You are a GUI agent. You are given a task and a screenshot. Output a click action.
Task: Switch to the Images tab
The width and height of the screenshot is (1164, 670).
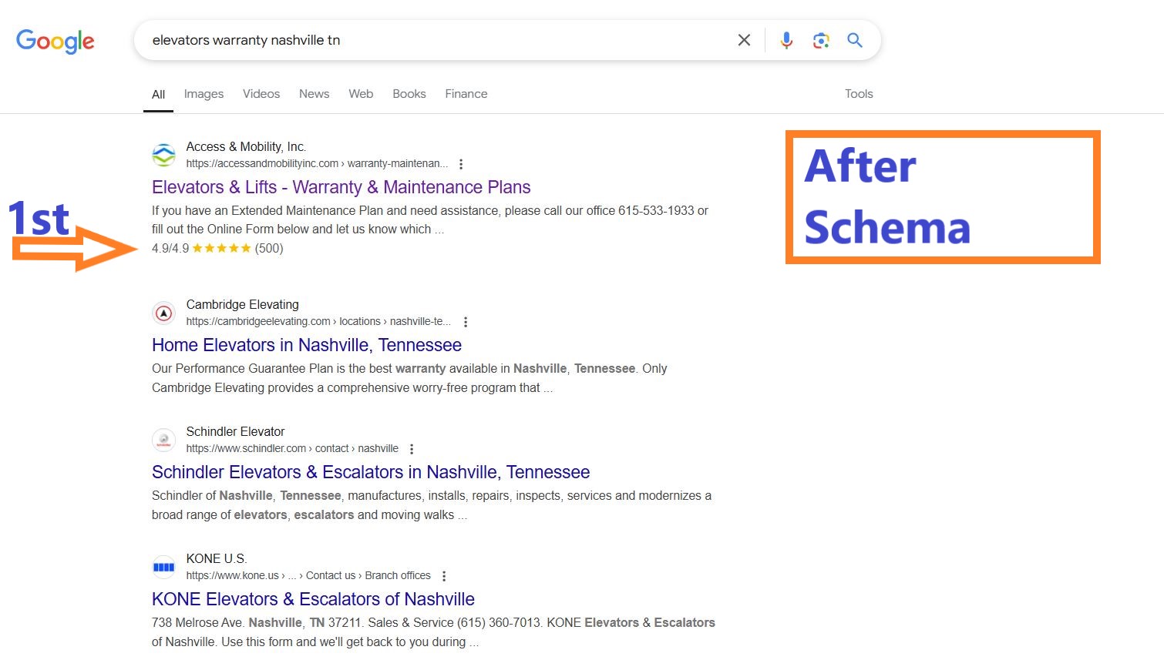tap(204, 94)
